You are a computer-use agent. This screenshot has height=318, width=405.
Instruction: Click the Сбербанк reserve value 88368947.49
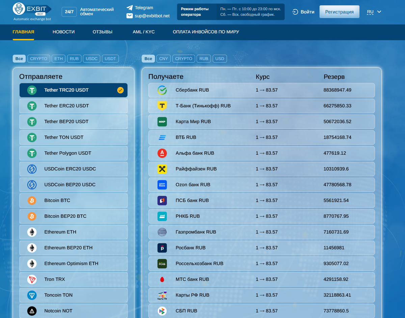click(337, 90)
